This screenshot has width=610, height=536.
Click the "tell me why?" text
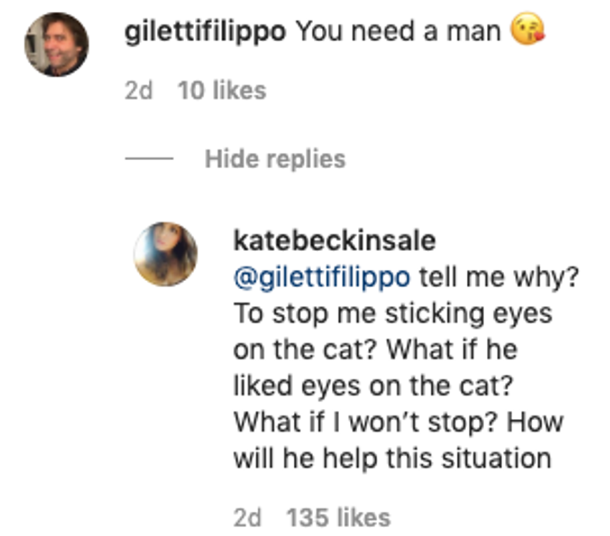pos(499,277)
